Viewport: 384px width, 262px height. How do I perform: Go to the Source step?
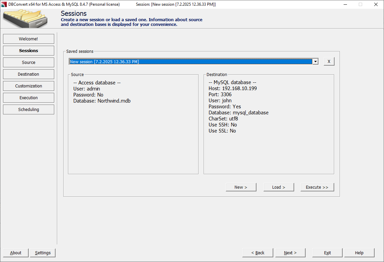(28, 62)
